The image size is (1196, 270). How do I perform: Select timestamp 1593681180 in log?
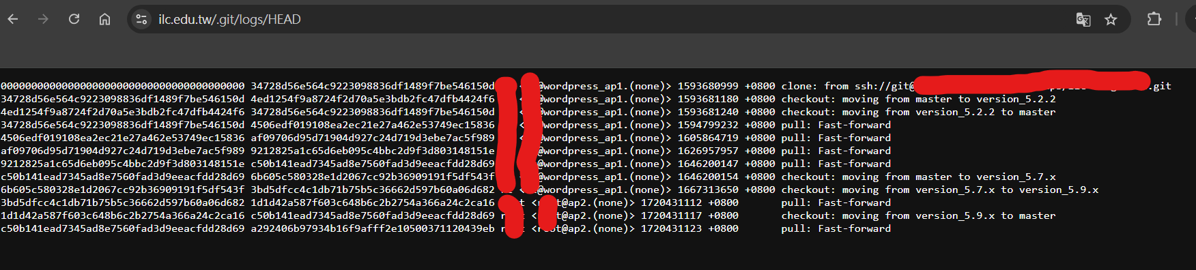[x=708, y=99]
